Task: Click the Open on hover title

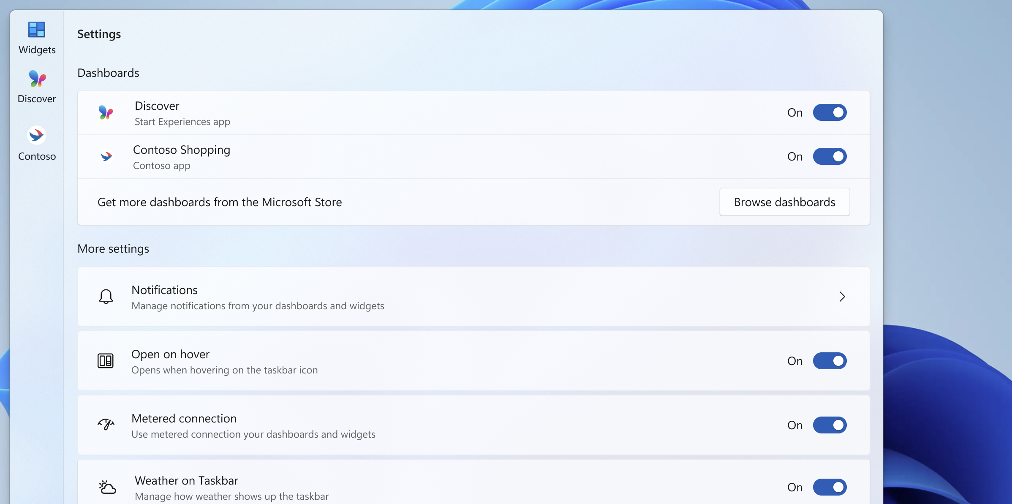Action: tap(171, 354)
